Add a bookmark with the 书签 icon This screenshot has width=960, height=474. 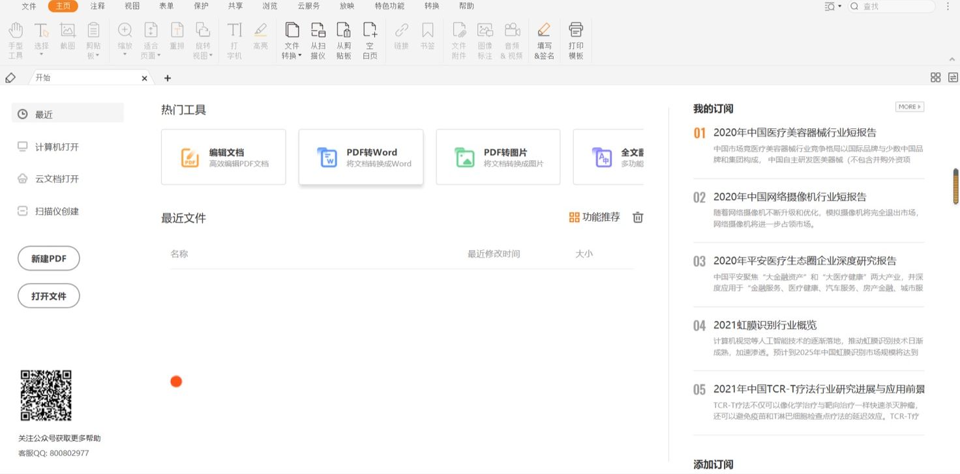point(427,39)
